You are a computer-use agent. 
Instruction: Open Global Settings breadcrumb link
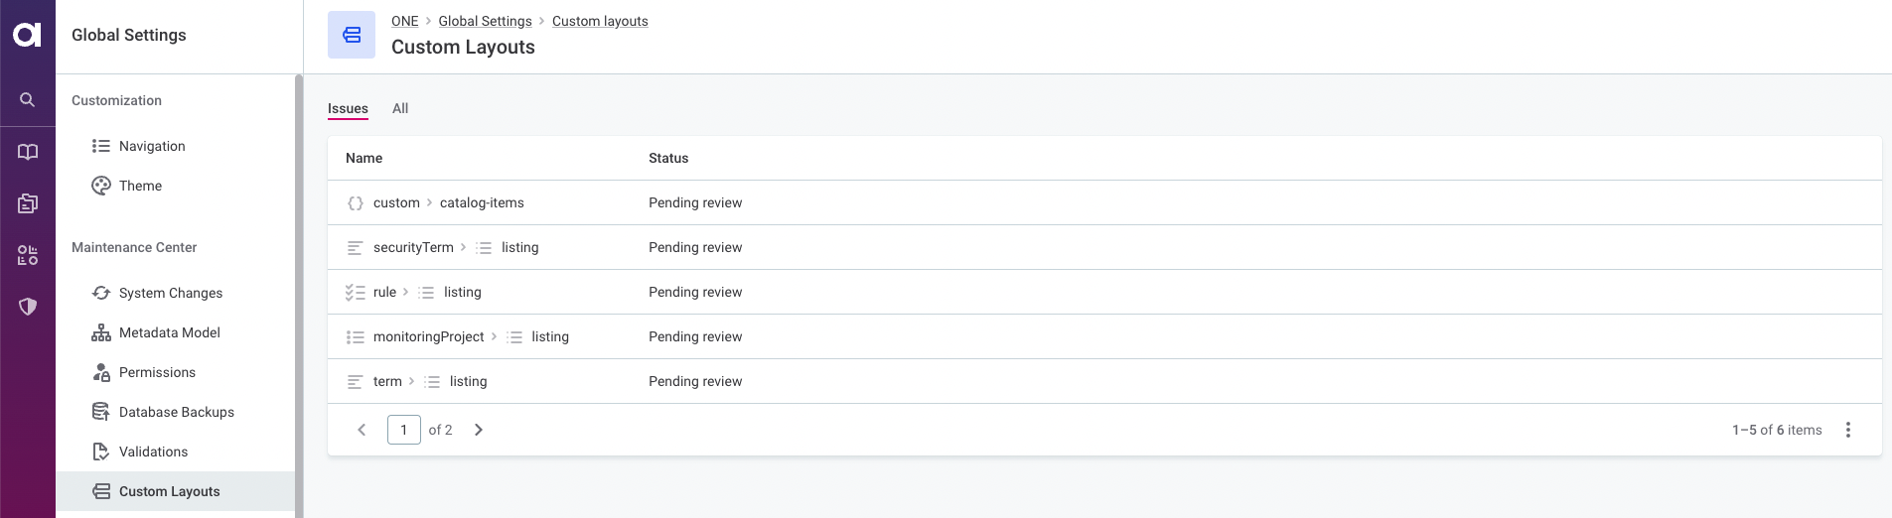tap(485, 21)
